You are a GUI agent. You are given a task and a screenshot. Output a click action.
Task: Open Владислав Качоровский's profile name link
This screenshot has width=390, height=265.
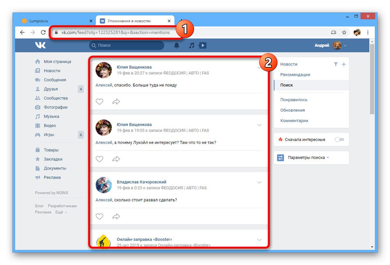click(x=142, y=182)
